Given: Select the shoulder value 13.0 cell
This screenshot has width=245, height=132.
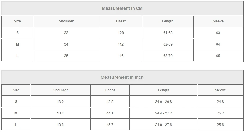Looking at the screenshot, I should coord(60,102).
